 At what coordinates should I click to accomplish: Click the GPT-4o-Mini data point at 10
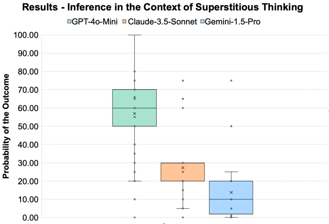click(134, 199)
